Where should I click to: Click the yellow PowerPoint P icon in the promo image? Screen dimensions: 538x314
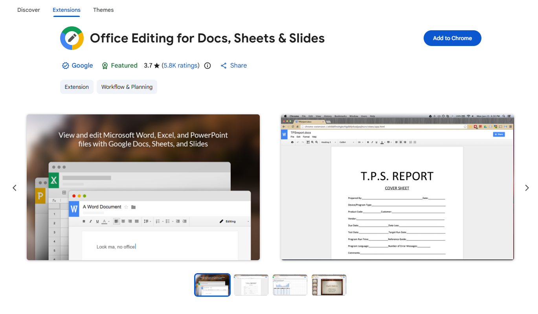pyautogui.click(x=40, y=195)
